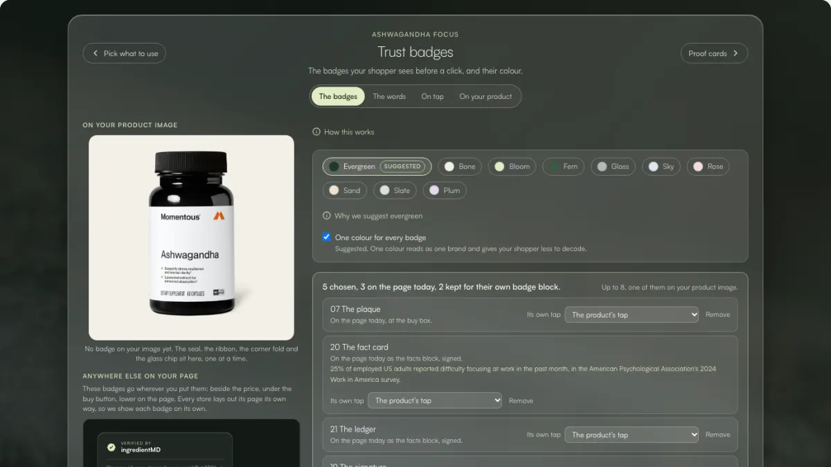Remove 21 The ledger badge
This screenshot has height=467, width=831.
point(717,434)
